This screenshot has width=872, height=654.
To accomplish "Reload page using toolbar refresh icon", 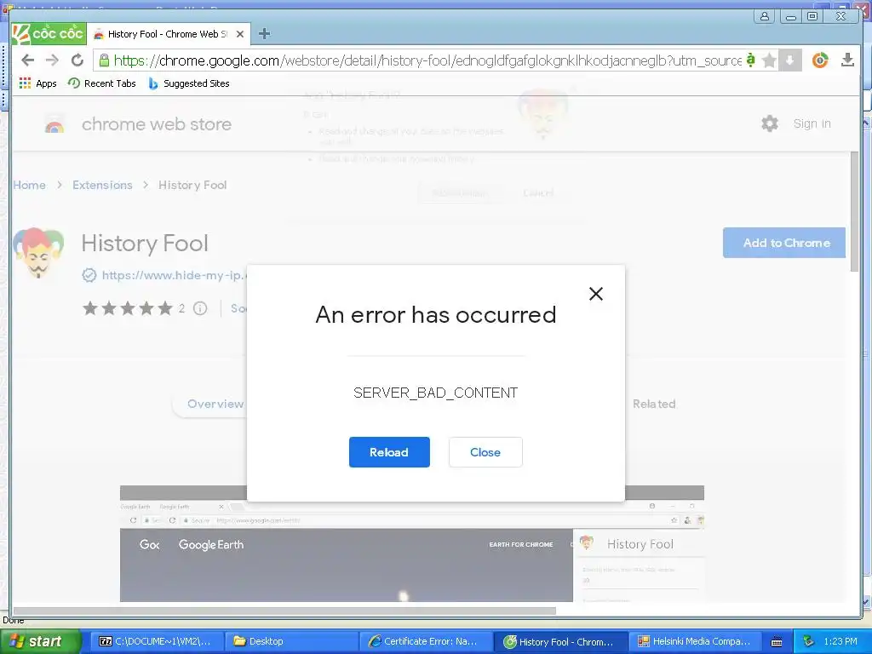I will point(77,60).
